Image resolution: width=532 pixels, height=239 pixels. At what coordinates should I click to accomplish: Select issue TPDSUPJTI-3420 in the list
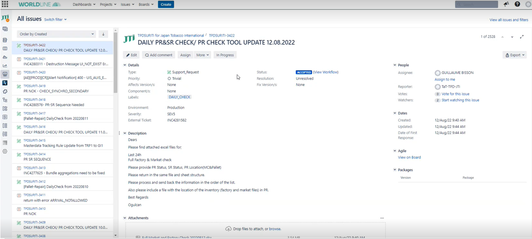(x=62, y=75)
